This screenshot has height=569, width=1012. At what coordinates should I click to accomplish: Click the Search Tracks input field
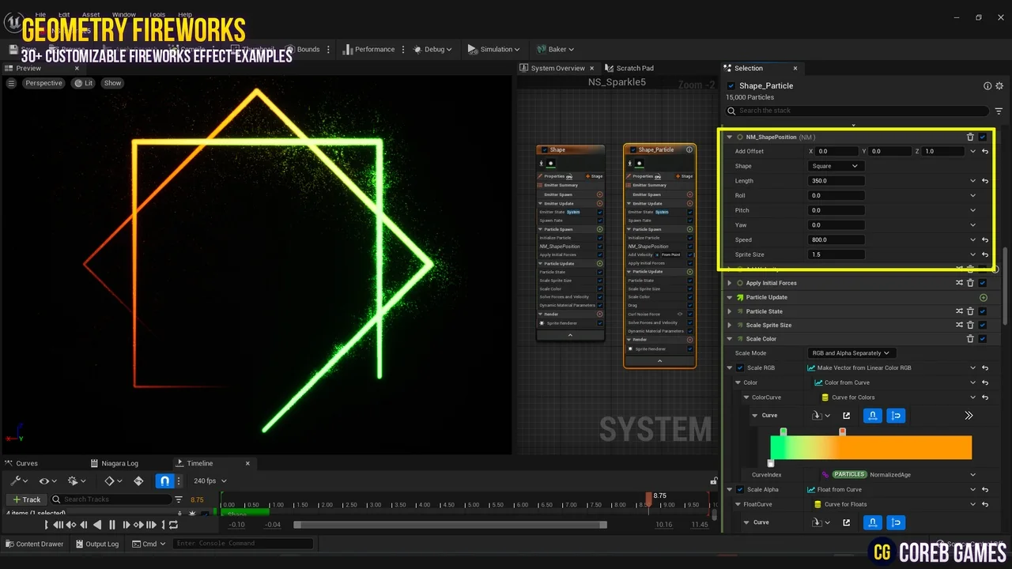pos(111,499)
